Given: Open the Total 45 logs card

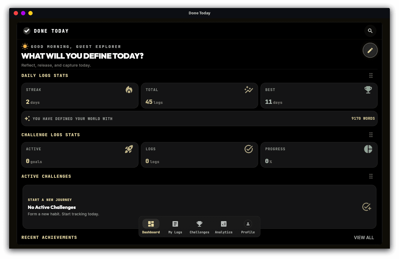Looking at the screenshot, I should 199,96.
